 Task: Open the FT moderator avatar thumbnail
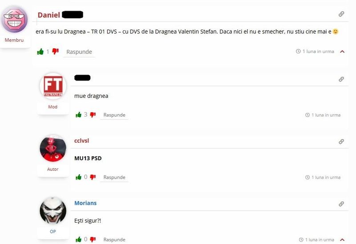(x=53, y=86)
